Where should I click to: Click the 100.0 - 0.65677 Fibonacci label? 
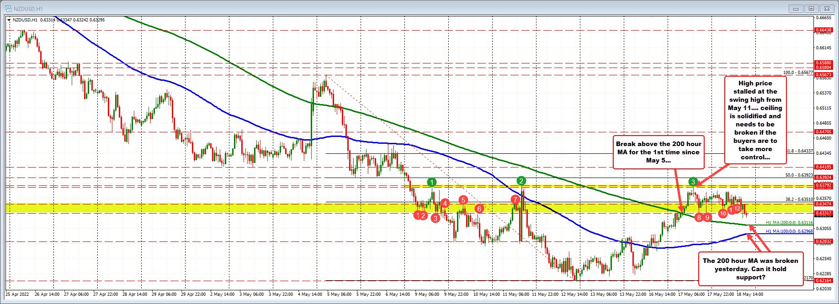tap(798, 73)
